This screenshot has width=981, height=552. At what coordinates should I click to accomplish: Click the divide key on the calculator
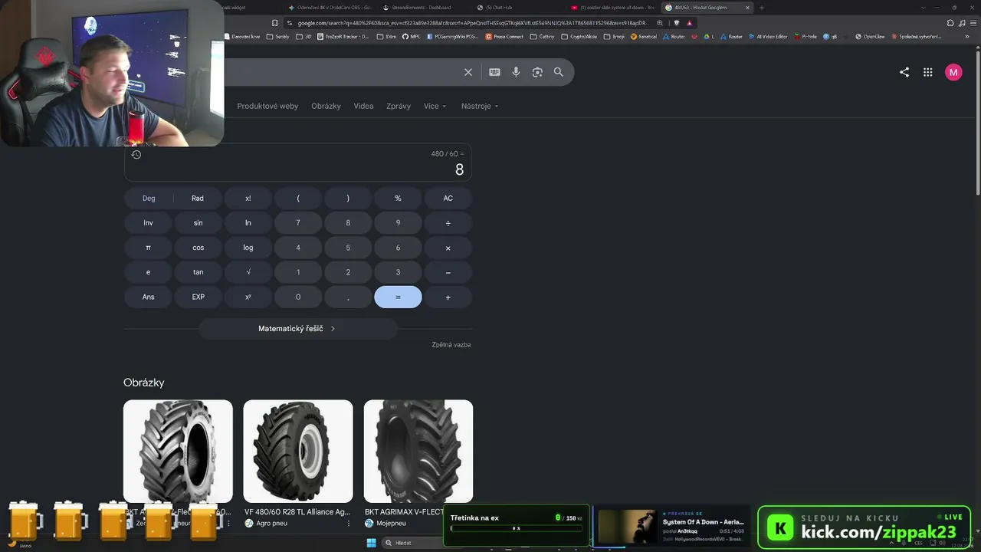click(x=448, y=223)
